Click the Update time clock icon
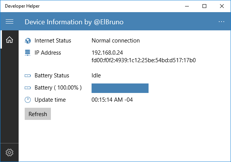 28,100
